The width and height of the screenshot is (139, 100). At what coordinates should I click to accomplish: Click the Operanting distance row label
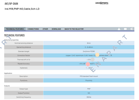[24, 47]
